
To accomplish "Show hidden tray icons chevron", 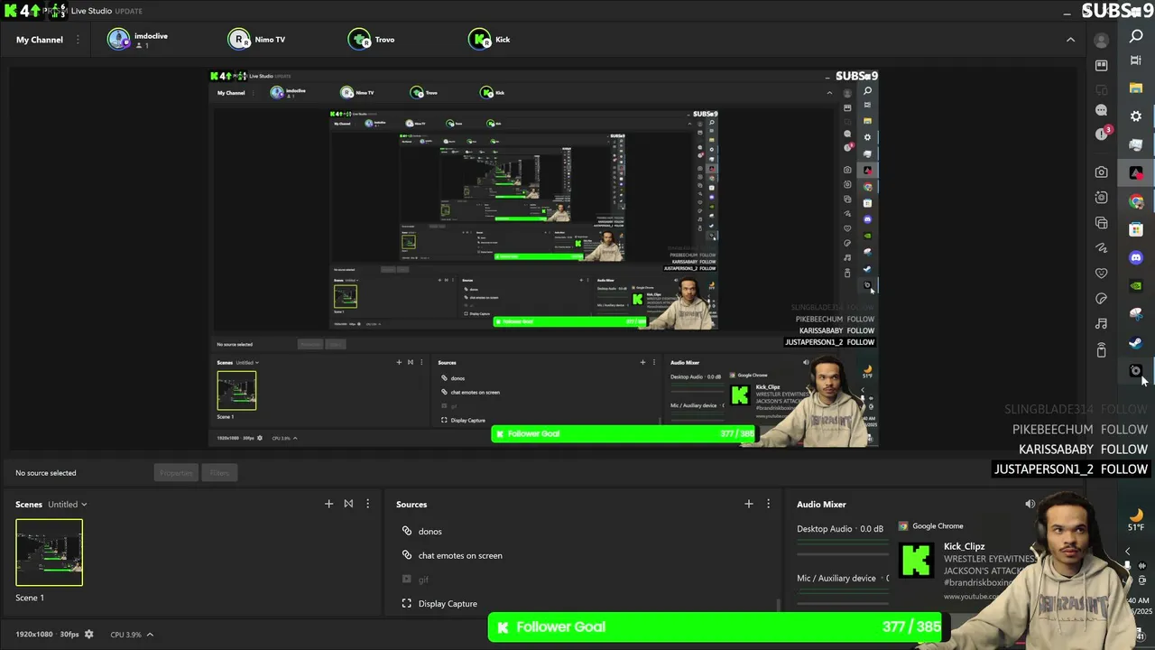I will click(x=1127, y=552).
